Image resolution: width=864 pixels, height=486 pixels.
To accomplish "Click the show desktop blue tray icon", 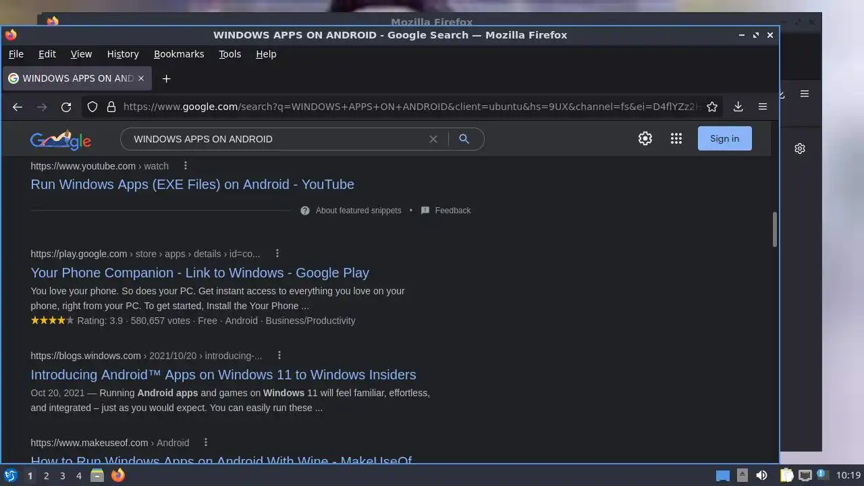I will tap(722, 475).
